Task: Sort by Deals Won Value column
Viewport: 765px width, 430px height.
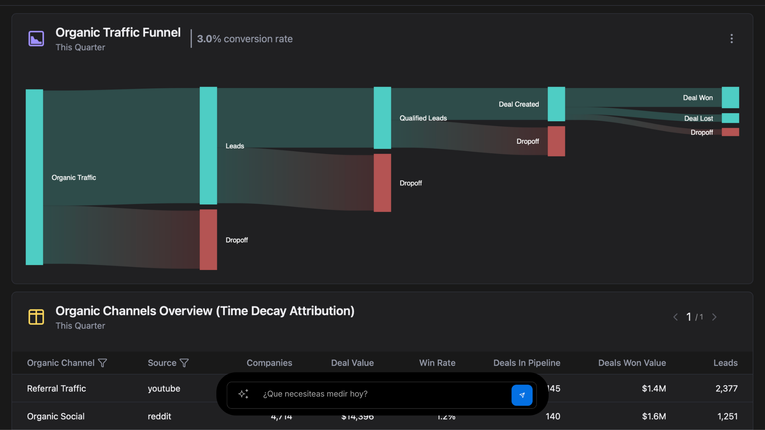Action: tap(632, 363)
